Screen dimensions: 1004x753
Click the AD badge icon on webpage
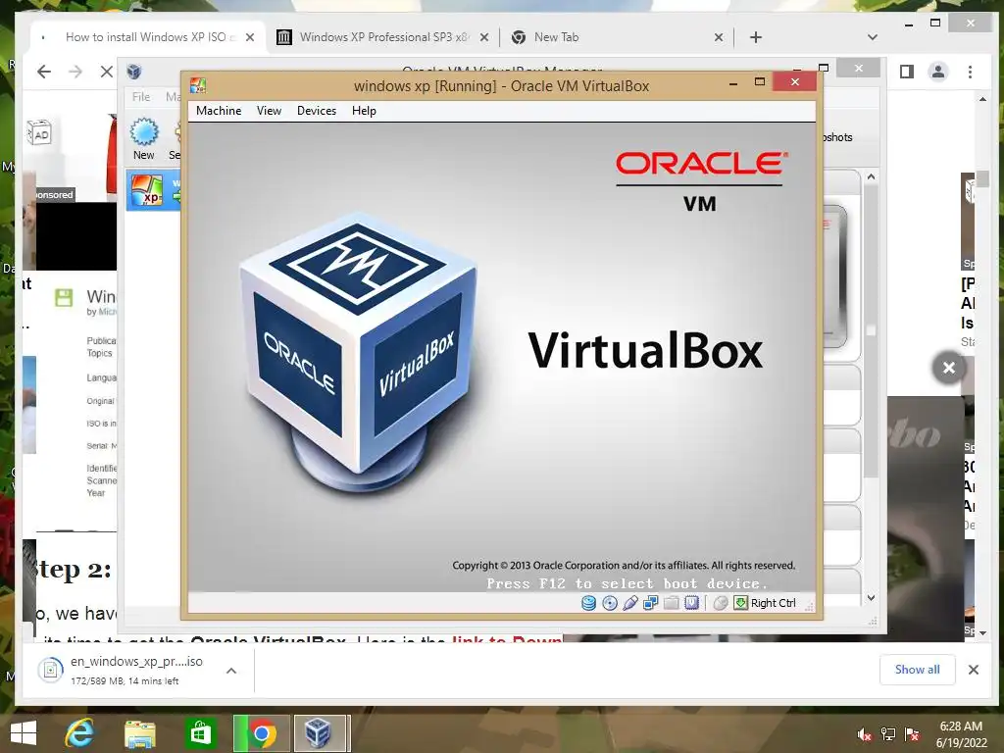38,132
